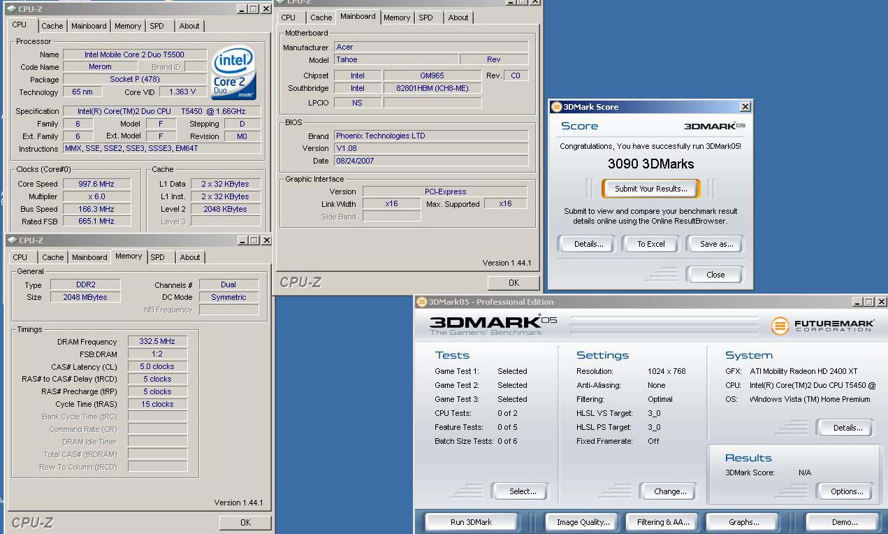The width and height of the screenshot is (888, 534).
Task: Click the BIOS Version V1.08 field
Action: [430, 148]
